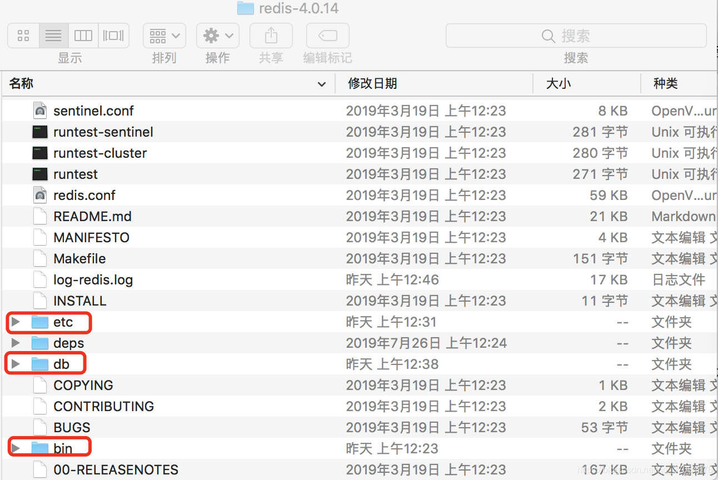The height and width of the screenshot is (480, 718).
Task: Click the COPYING file name
Action: 83,385
